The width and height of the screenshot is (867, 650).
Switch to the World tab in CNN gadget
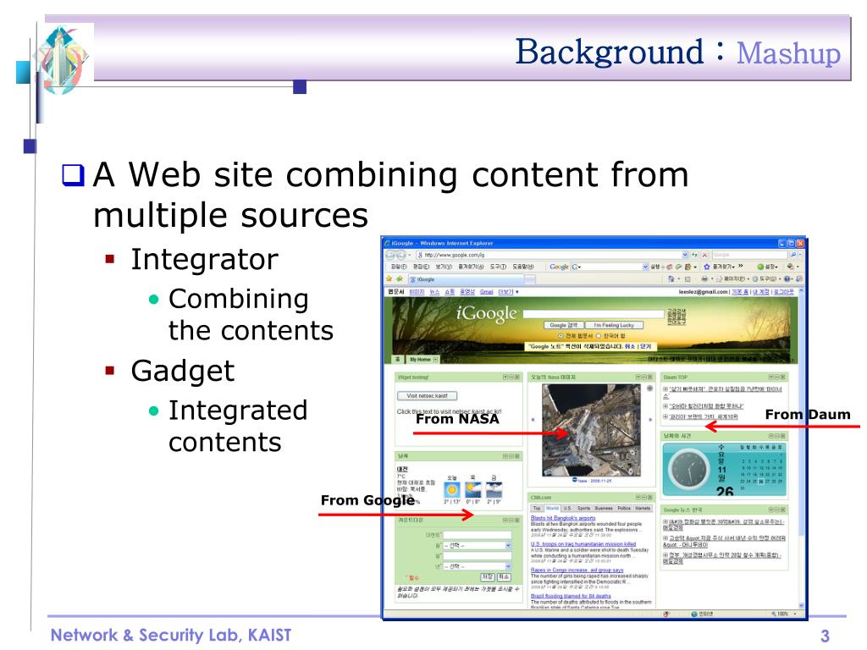pyautogui.click(x=552, y=508)
